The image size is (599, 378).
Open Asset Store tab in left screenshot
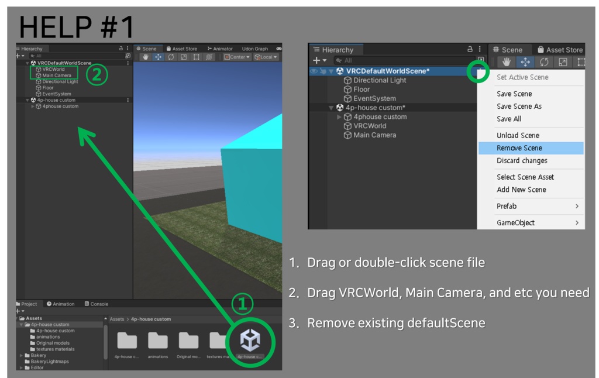(182, 49)
